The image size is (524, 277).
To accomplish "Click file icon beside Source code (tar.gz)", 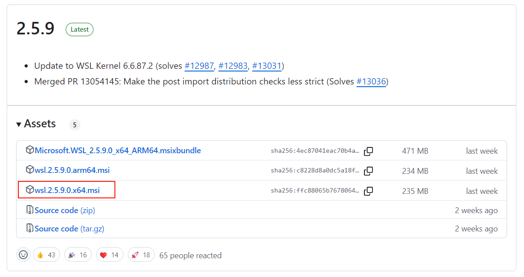I will point(30,228).
